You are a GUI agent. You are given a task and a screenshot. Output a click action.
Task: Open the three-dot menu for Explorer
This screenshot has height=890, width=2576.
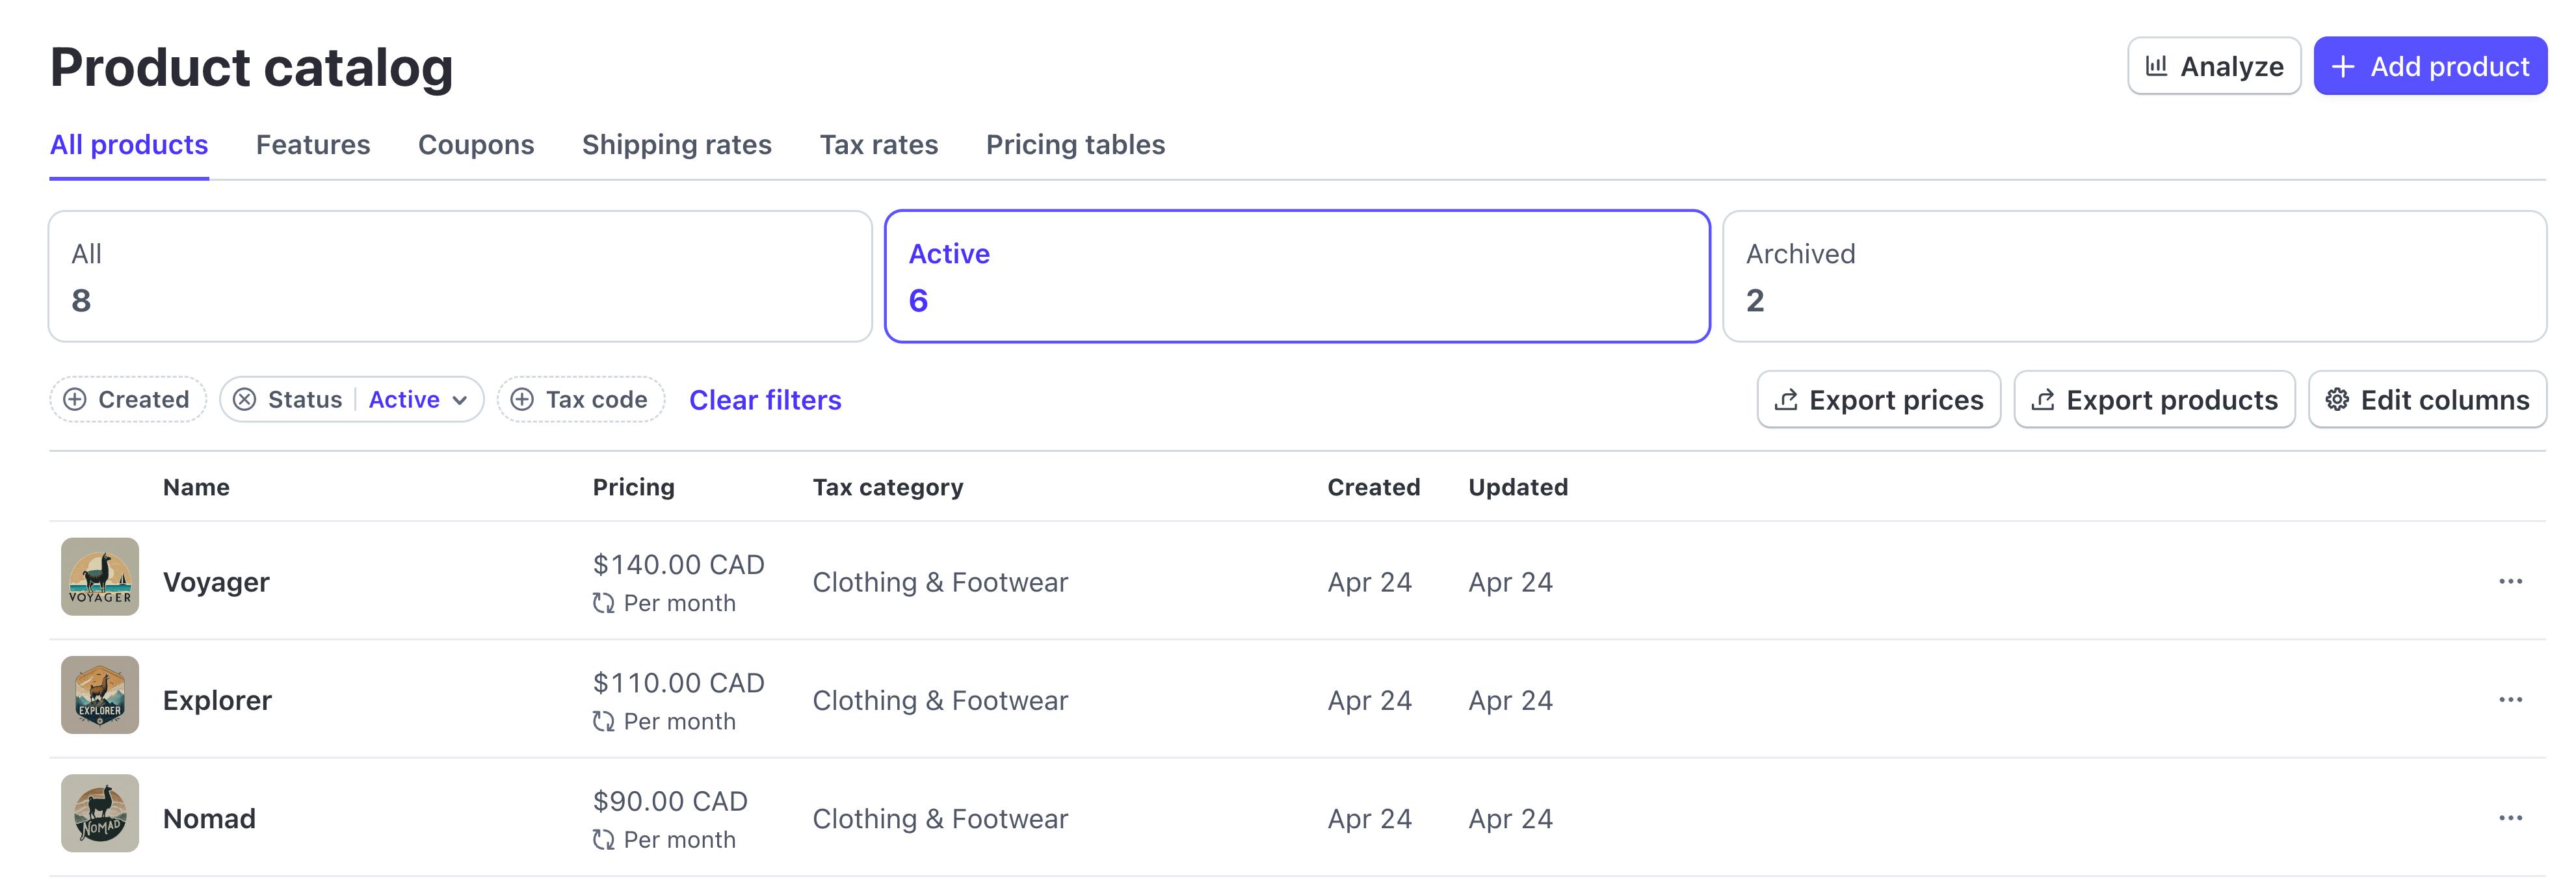(x=2510, y=699)
